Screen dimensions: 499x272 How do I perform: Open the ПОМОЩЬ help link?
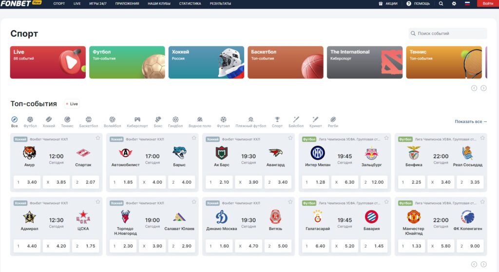point(418,3)
